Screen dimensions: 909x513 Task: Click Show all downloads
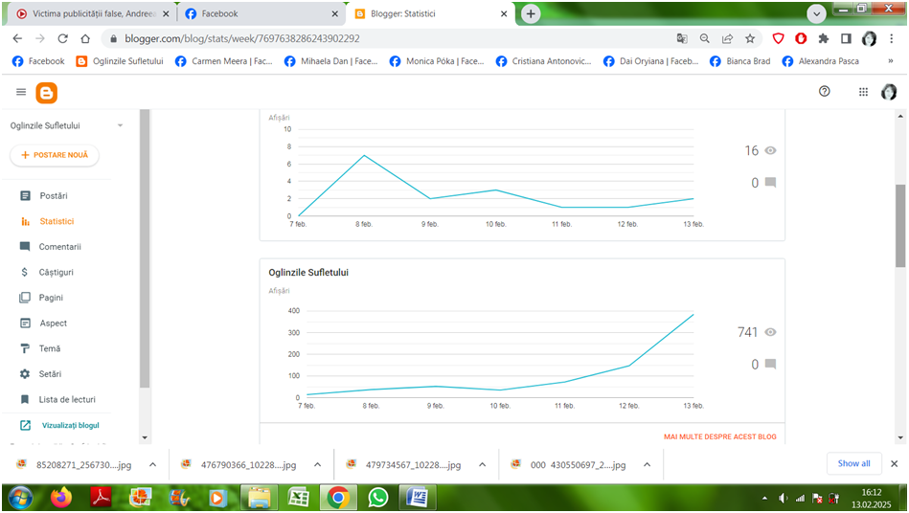[854, 463]
